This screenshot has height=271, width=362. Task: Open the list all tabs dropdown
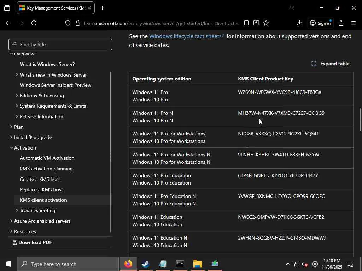(292, 8)
